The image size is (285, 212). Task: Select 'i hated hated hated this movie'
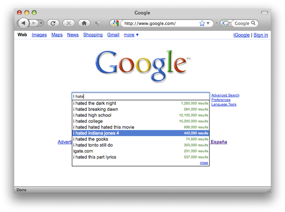click(x=141, y=127)
